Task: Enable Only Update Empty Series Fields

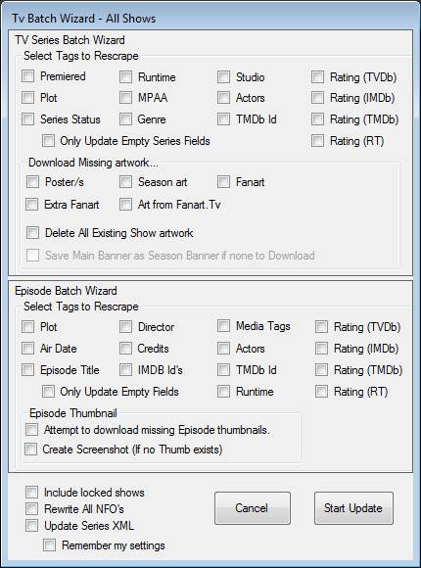Action: pyautogui.click(x=48, y=141)
